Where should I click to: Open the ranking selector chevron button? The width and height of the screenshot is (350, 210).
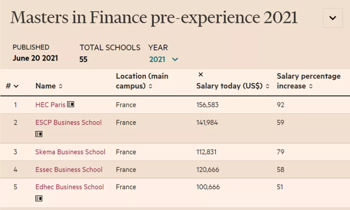[332, 18]
